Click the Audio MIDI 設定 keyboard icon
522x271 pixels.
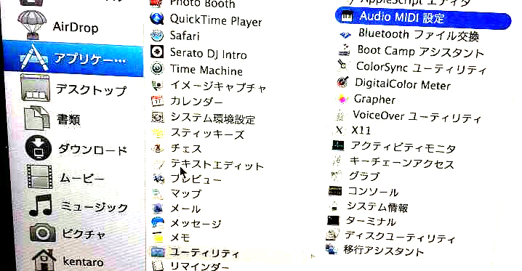click(347, 17)
